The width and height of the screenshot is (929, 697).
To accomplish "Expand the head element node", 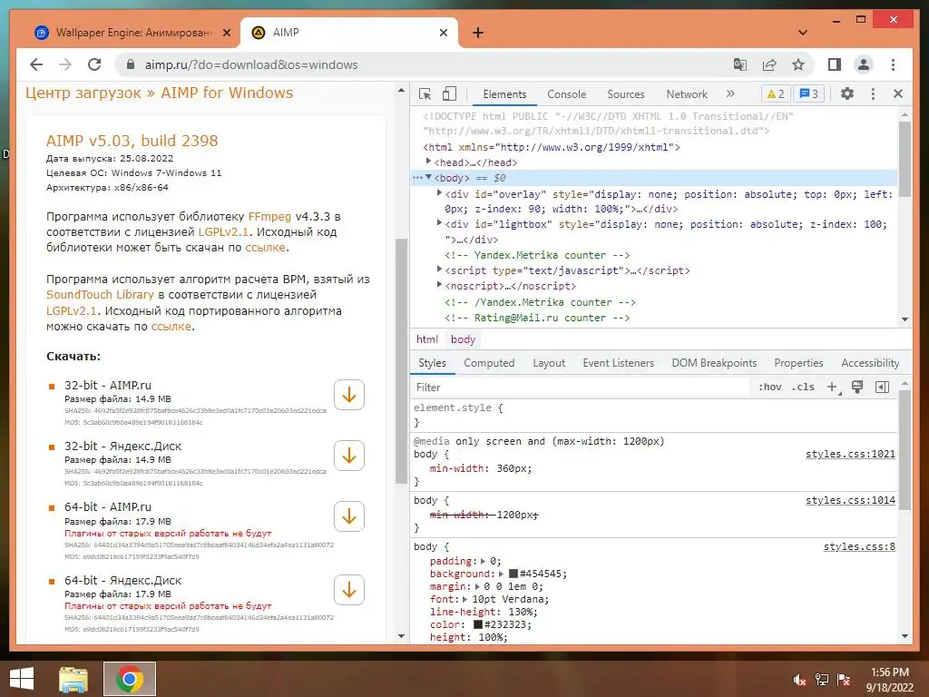I will pyautogui.click(x=428, y=162).
